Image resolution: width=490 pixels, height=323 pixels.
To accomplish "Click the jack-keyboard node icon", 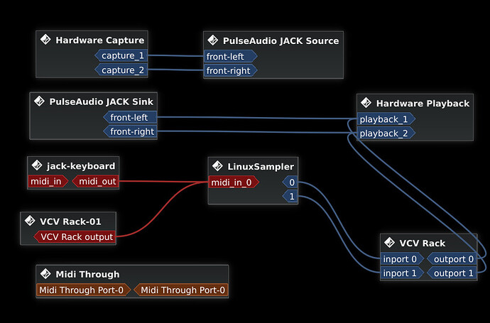I will [37, 165].
